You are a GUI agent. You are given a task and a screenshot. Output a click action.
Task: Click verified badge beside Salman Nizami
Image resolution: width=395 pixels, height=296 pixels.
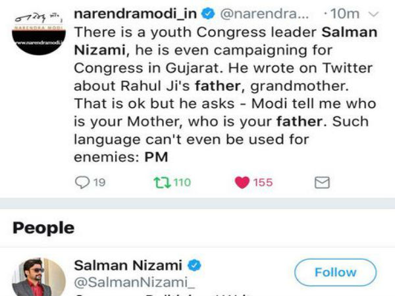coord(195,265)
